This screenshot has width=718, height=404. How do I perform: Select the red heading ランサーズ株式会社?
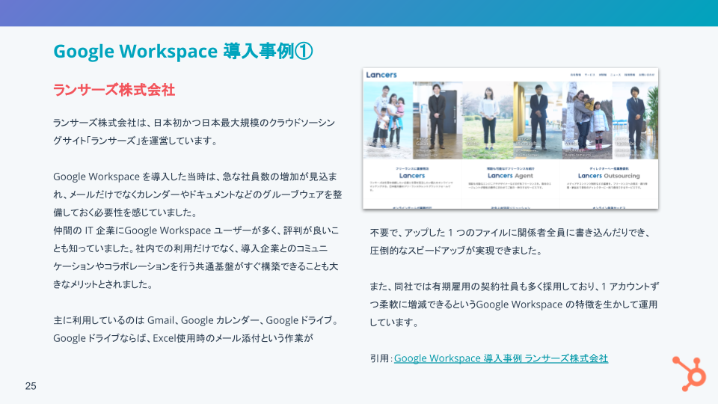pos(114,90)
